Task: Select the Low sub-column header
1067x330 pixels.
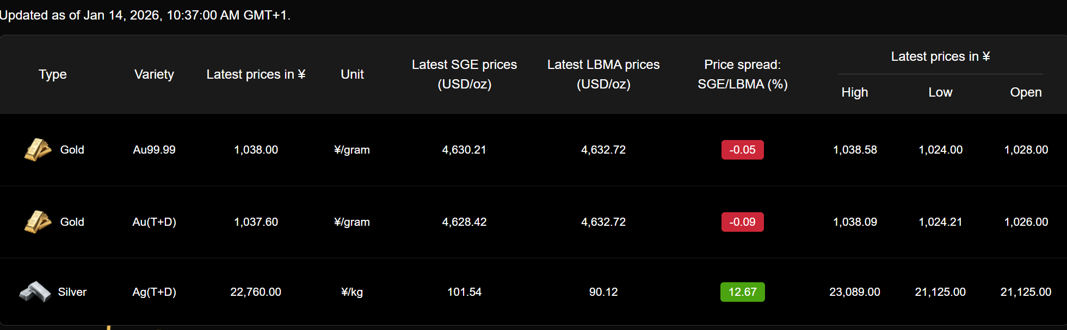Action: [940, 92]
